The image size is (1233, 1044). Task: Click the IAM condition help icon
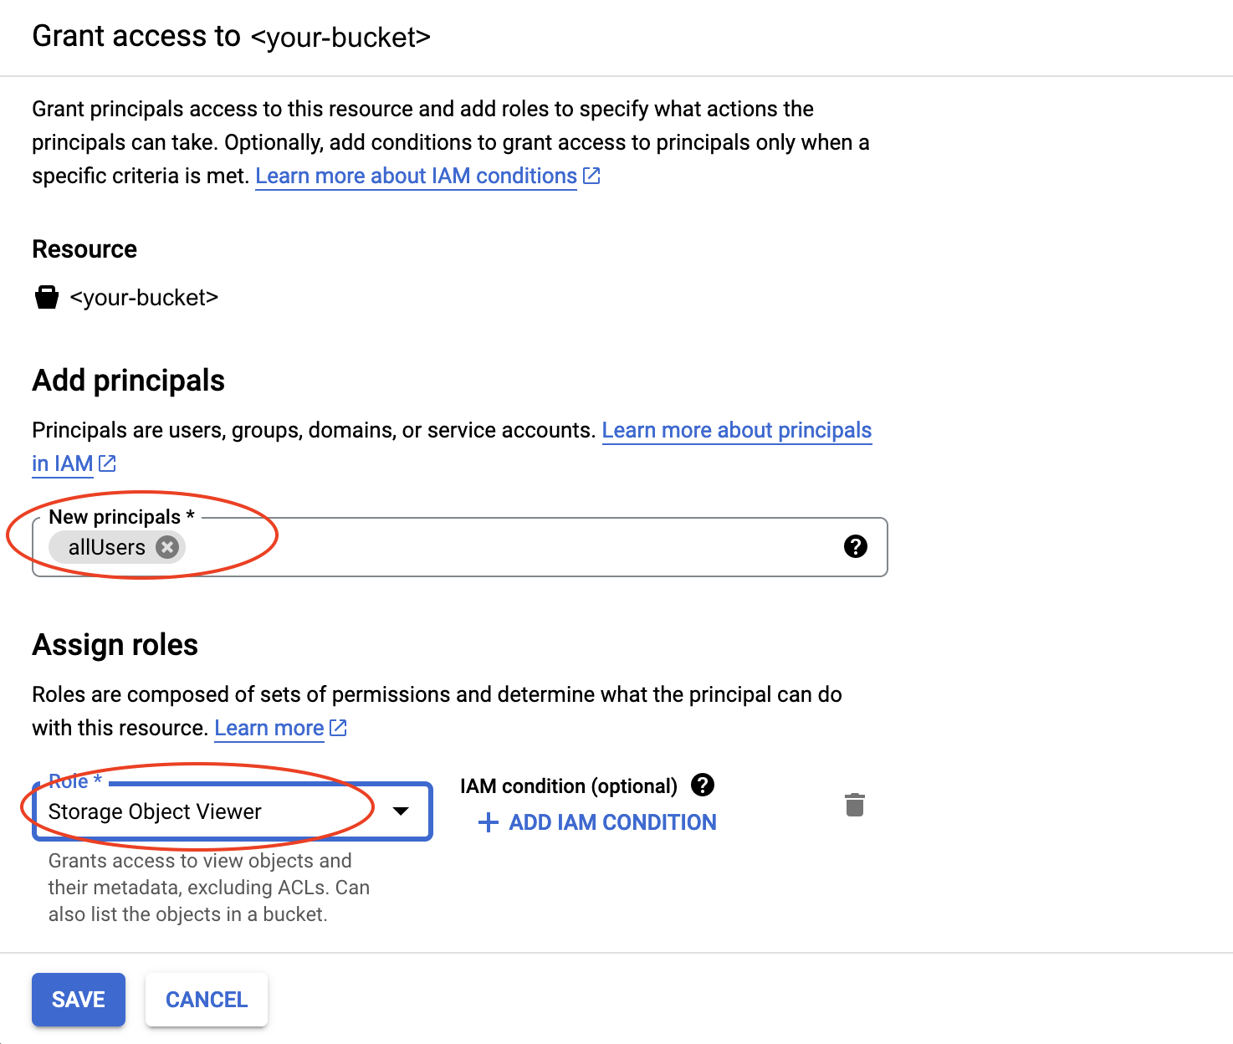pos(703,785)
